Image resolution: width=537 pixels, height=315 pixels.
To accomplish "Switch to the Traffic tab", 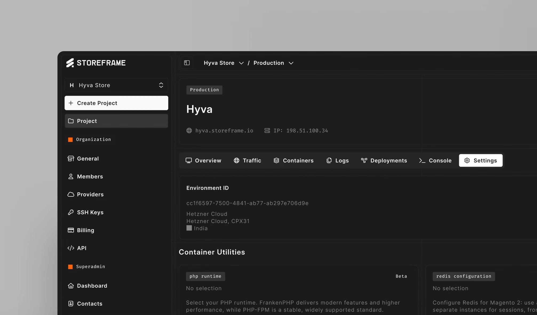I will pyautogui.click(x=247, y=160).
